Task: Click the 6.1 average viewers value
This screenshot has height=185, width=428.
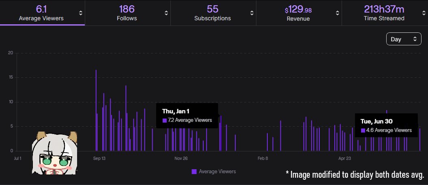Action: pos(41,9)
